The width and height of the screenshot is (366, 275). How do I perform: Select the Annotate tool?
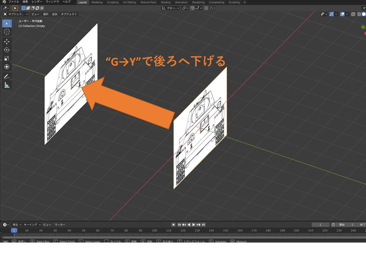(x=7, y=77)
